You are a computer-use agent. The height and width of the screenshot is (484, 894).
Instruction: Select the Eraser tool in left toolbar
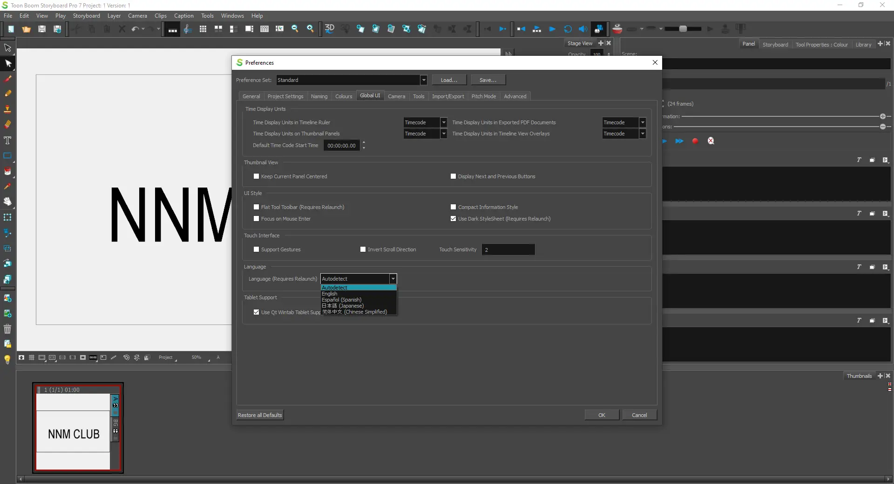[8, 124]
